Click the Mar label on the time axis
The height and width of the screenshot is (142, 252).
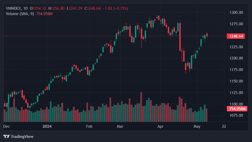click(120, 126)
